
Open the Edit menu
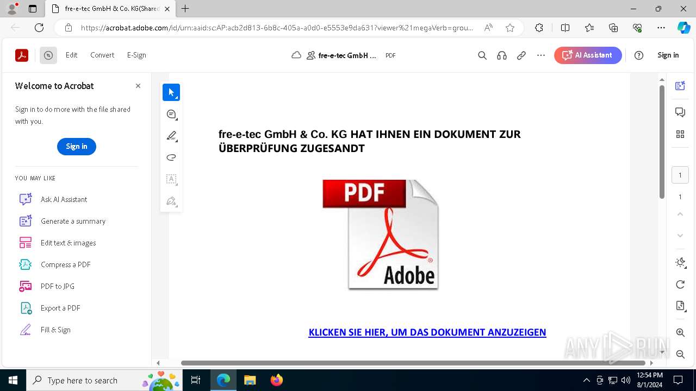pyautogui.click(x=72, y=55)
